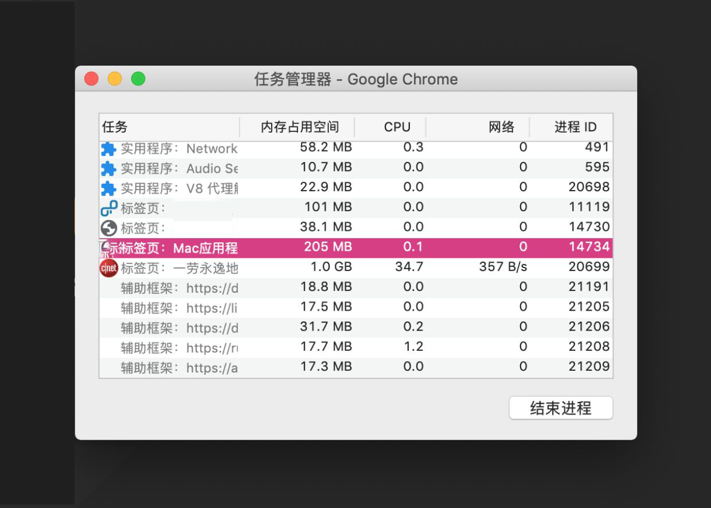Click the 17.7 MB memory value
This screenshot has width=711, height=508.
[326, 347]
